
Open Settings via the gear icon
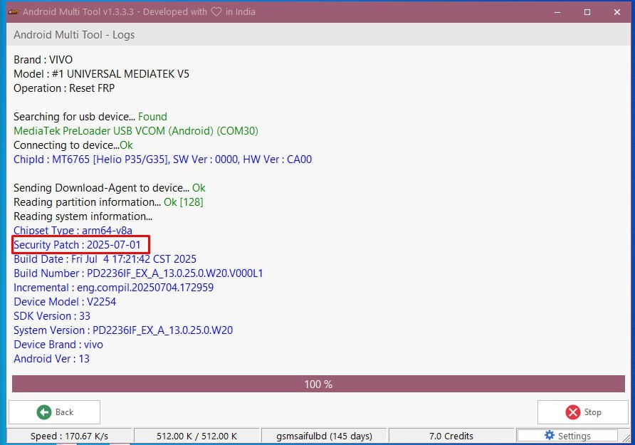click(x=549, y=436)
